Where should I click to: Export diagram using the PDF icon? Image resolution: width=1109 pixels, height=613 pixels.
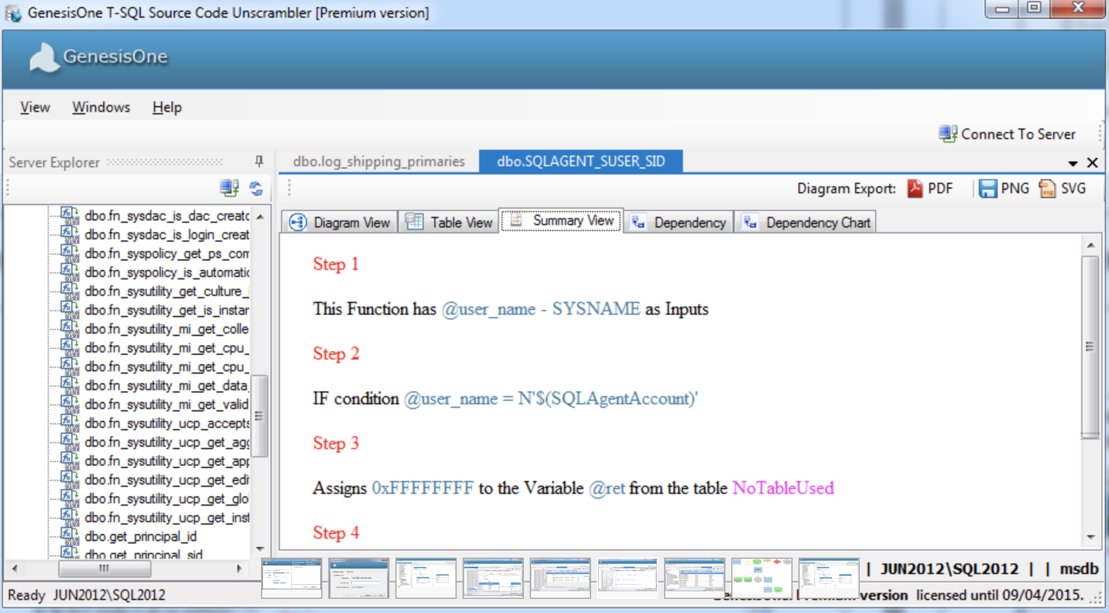point(915,189)
